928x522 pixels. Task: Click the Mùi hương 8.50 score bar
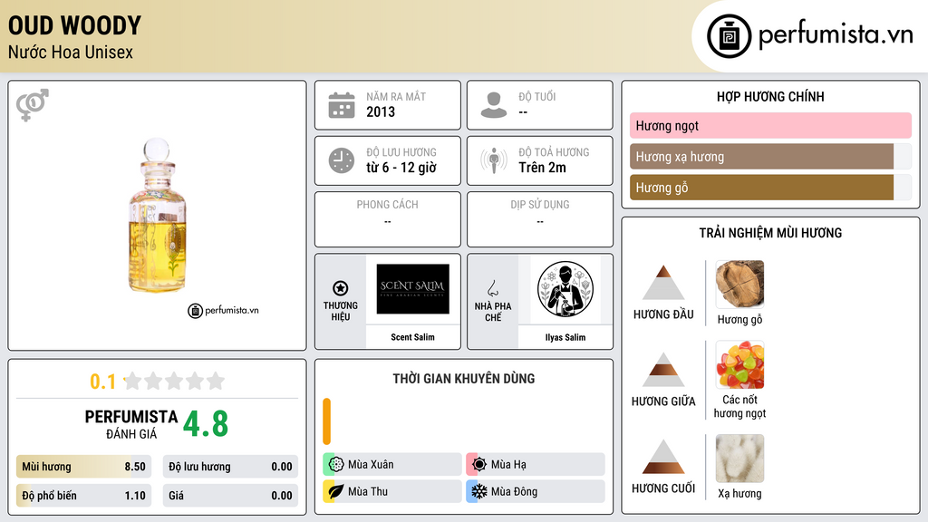pos(83,467)
